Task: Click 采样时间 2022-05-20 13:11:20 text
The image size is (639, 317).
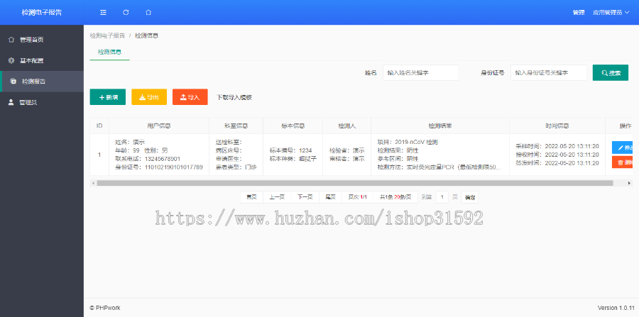Action: click(557, 146)
